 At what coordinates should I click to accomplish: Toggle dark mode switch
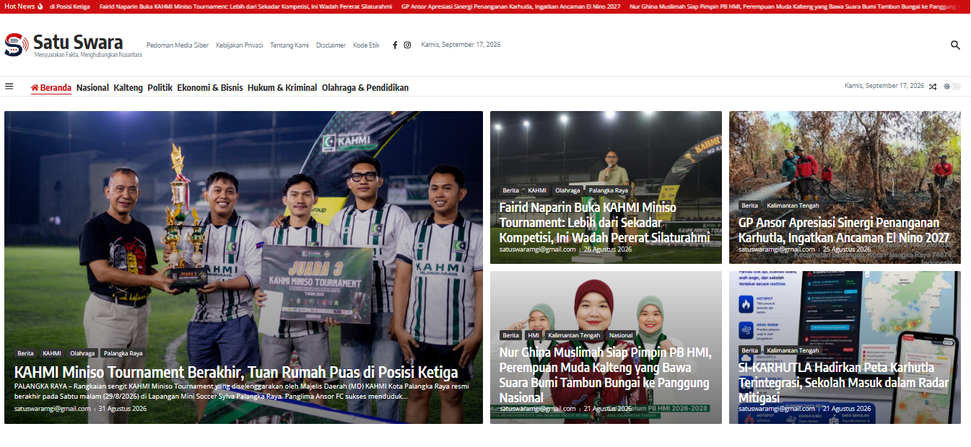(952, 87)
